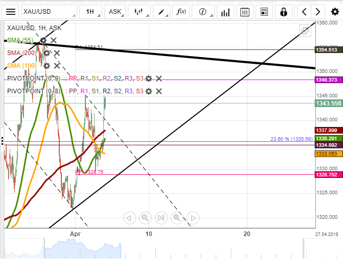Open the XAU/USD instrument dropdown
The height and width of the screenshot is (260, 343).
pos(49,12)
